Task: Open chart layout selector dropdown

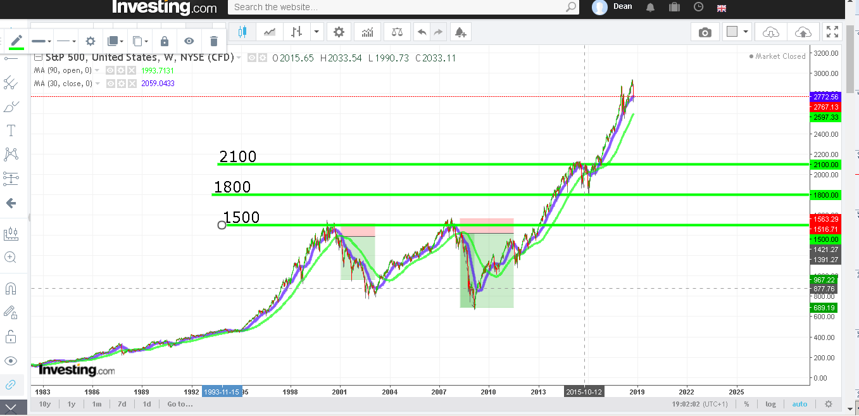Action: [737, 32]
